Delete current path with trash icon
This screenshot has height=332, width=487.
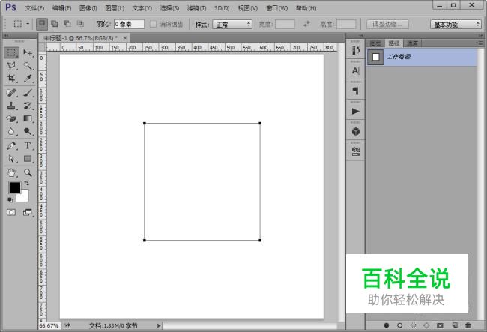coord(468,325)
